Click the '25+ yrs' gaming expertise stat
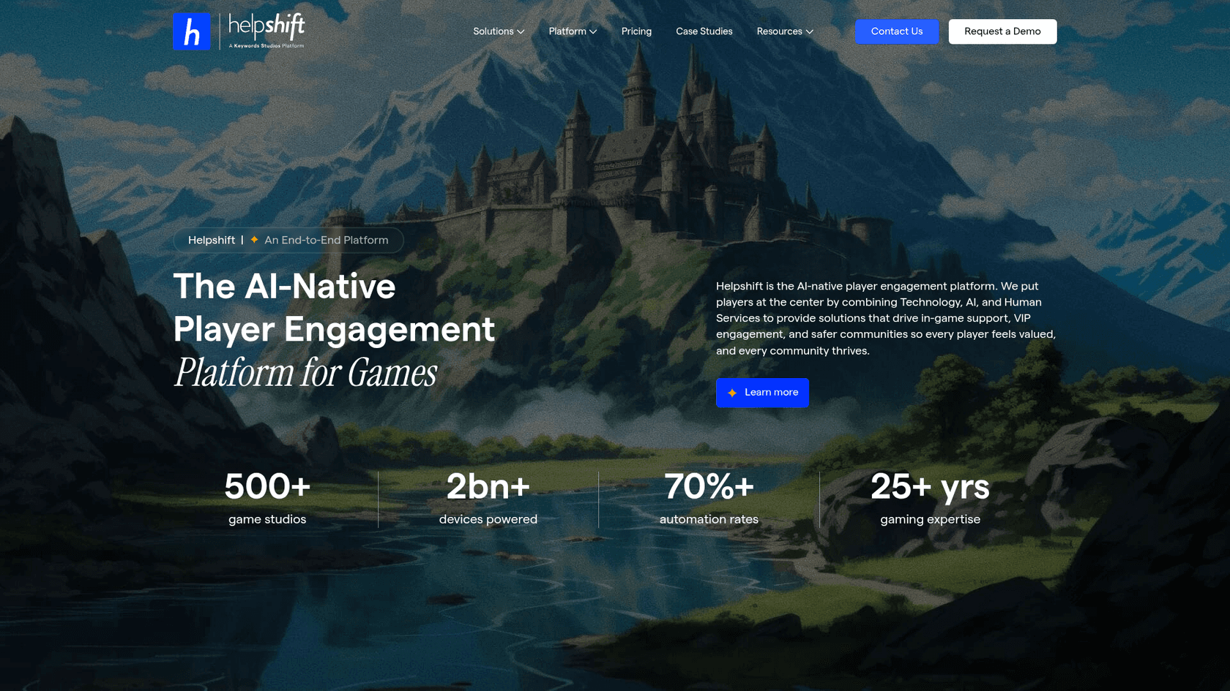This screenshot has height=691, width=1230. pyautogui.click(x=930, y=487)
